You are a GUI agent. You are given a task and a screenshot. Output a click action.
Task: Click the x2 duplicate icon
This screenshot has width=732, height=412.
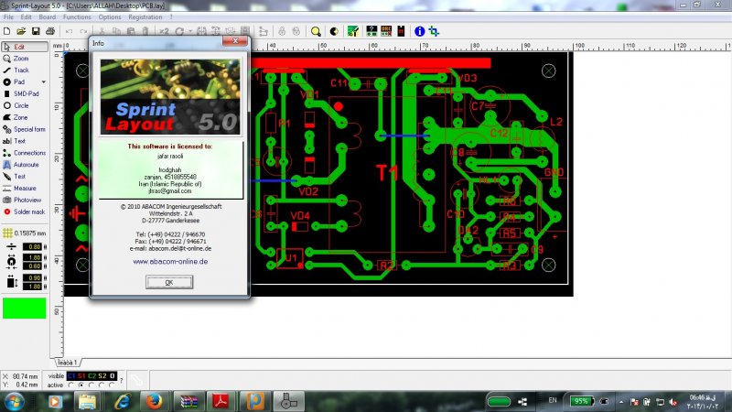pyautogui.click(x=164, y=31)
